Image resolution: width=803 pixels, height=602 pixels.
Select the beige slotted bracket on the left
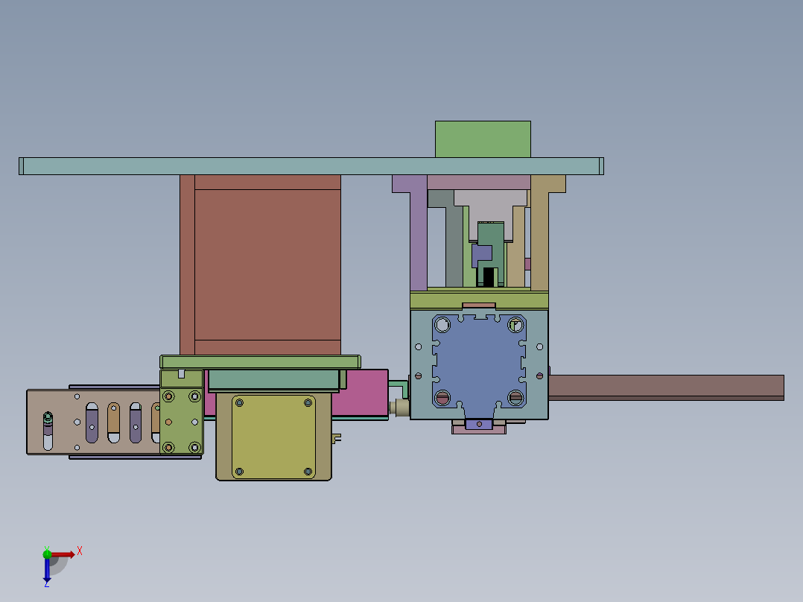[93, 422]
